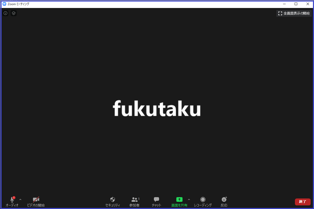Expand the audio options chevron arrow
Screen dimensions: 314x209
click(x=20, y=199)
